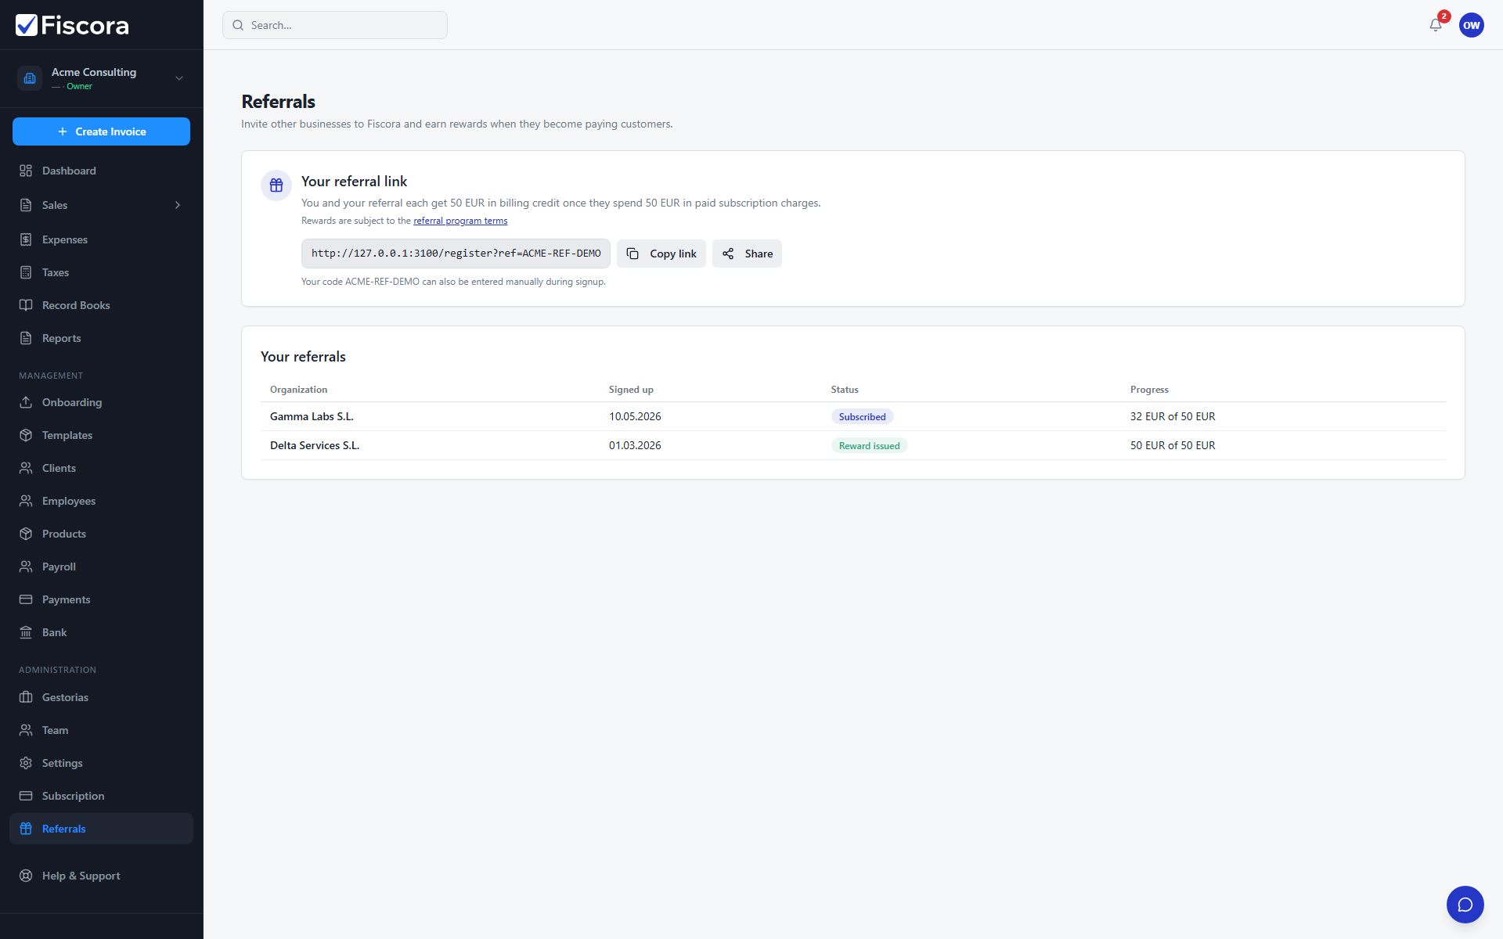Click the Fiscora logo checkmark icon
1503x939 pixels.
pos(27,25)
